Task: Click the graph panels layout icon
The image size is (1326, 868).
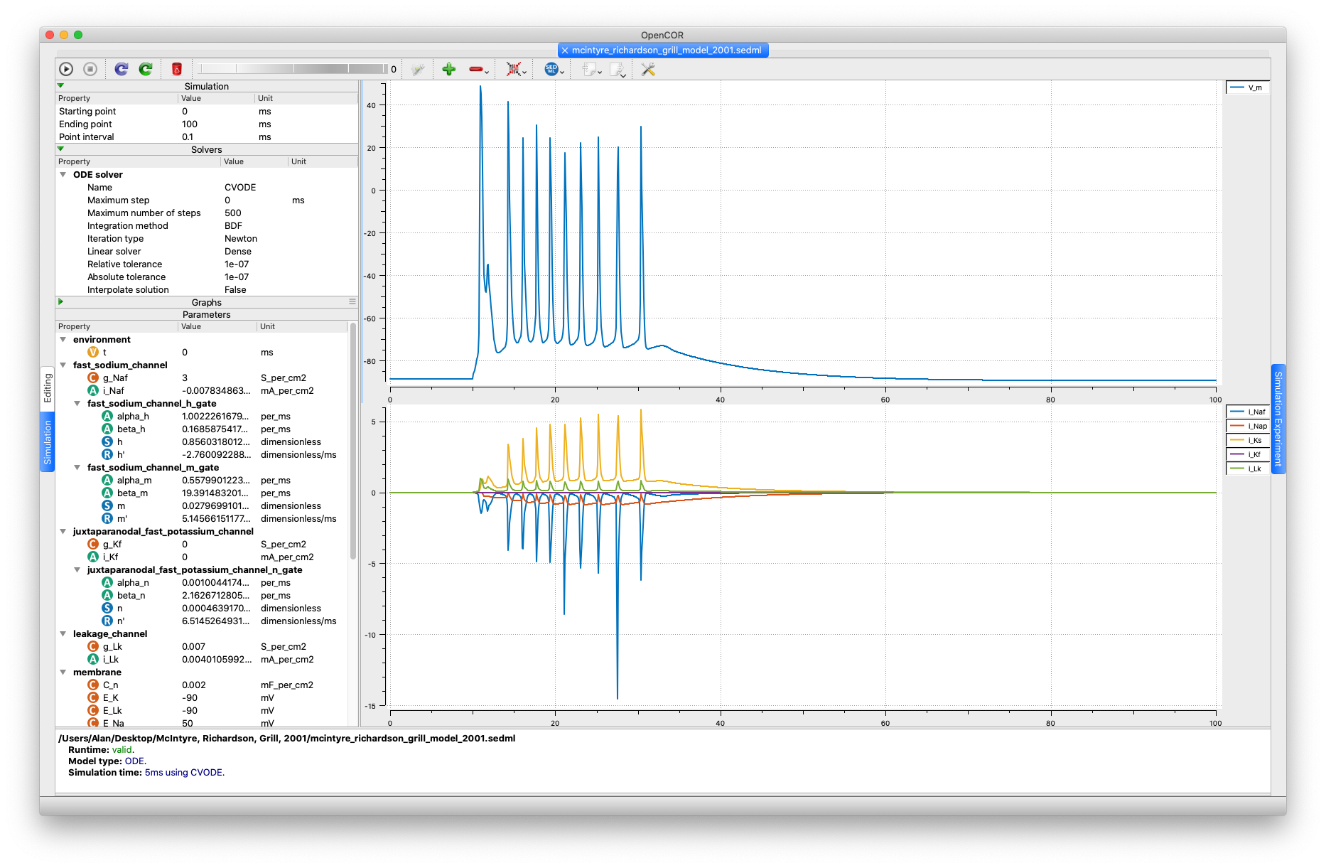Action: (x=514, y=69)
